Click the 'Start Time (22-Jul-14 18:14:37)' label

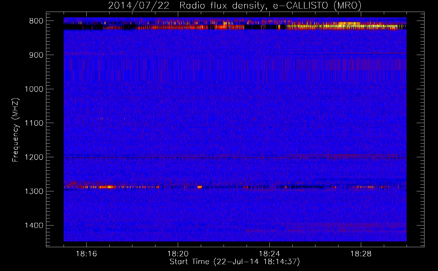point(235,262)
